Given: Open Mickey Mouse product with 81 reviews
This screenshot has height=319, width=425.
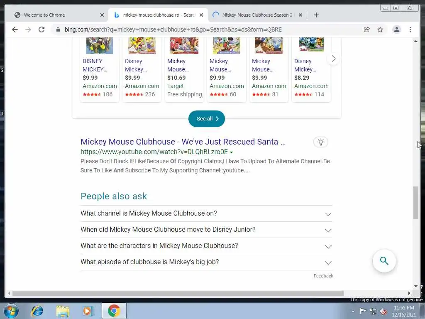Looking at the screenshot, I should tap(269, 69).
